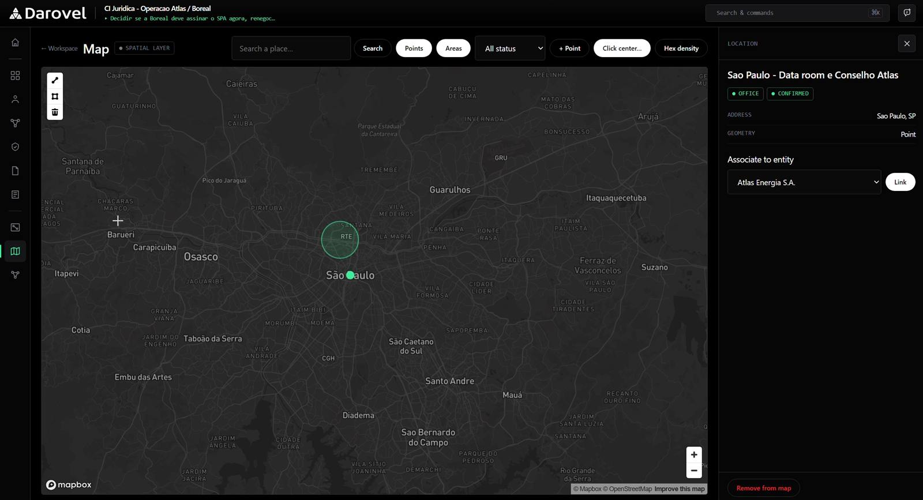Click the Guarulhos label on map
Viewport: 923px width, 500px height.
tap(450, 190)
